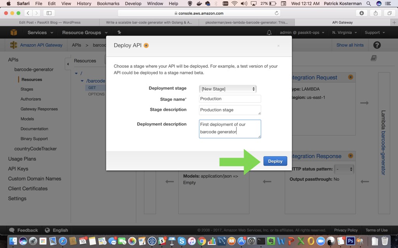Open the Bookmarks menu

(x=108, y=3)
